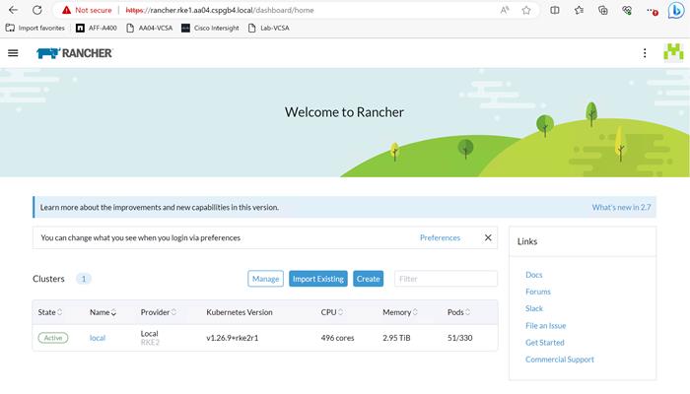Image resolution: width=690 pixels, height=394 pixels.
Task: Sort clusters by Name column
Action: pyautogui.click(x=103, y=312)
